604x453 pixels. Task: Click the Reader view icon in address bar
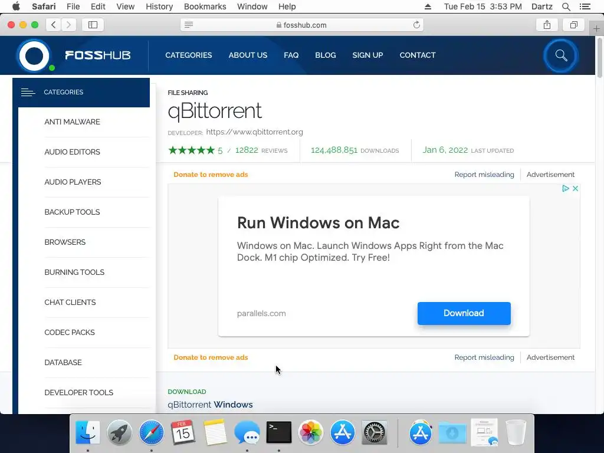[189, 25]
